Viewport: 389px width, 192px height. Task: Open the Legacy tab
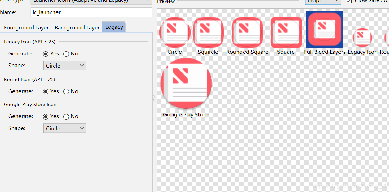[x=114, y=27]
